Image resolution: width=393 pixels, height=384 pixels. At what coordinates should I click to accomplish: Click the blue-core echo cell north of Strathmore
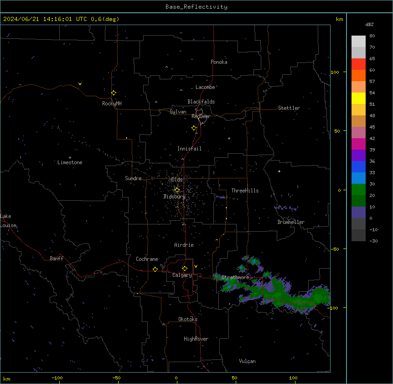[254, 261]
